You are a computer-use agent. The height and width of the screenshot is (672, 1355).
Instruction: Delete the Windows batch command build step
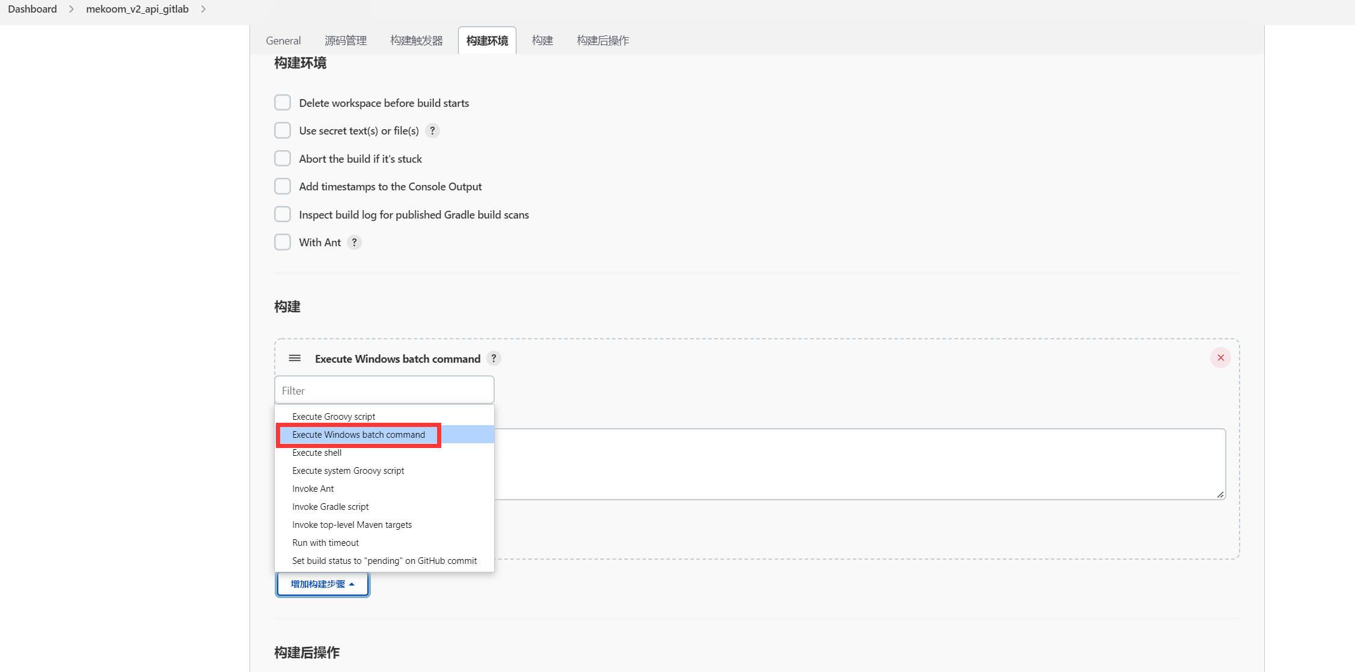(x=1220, y=358)
